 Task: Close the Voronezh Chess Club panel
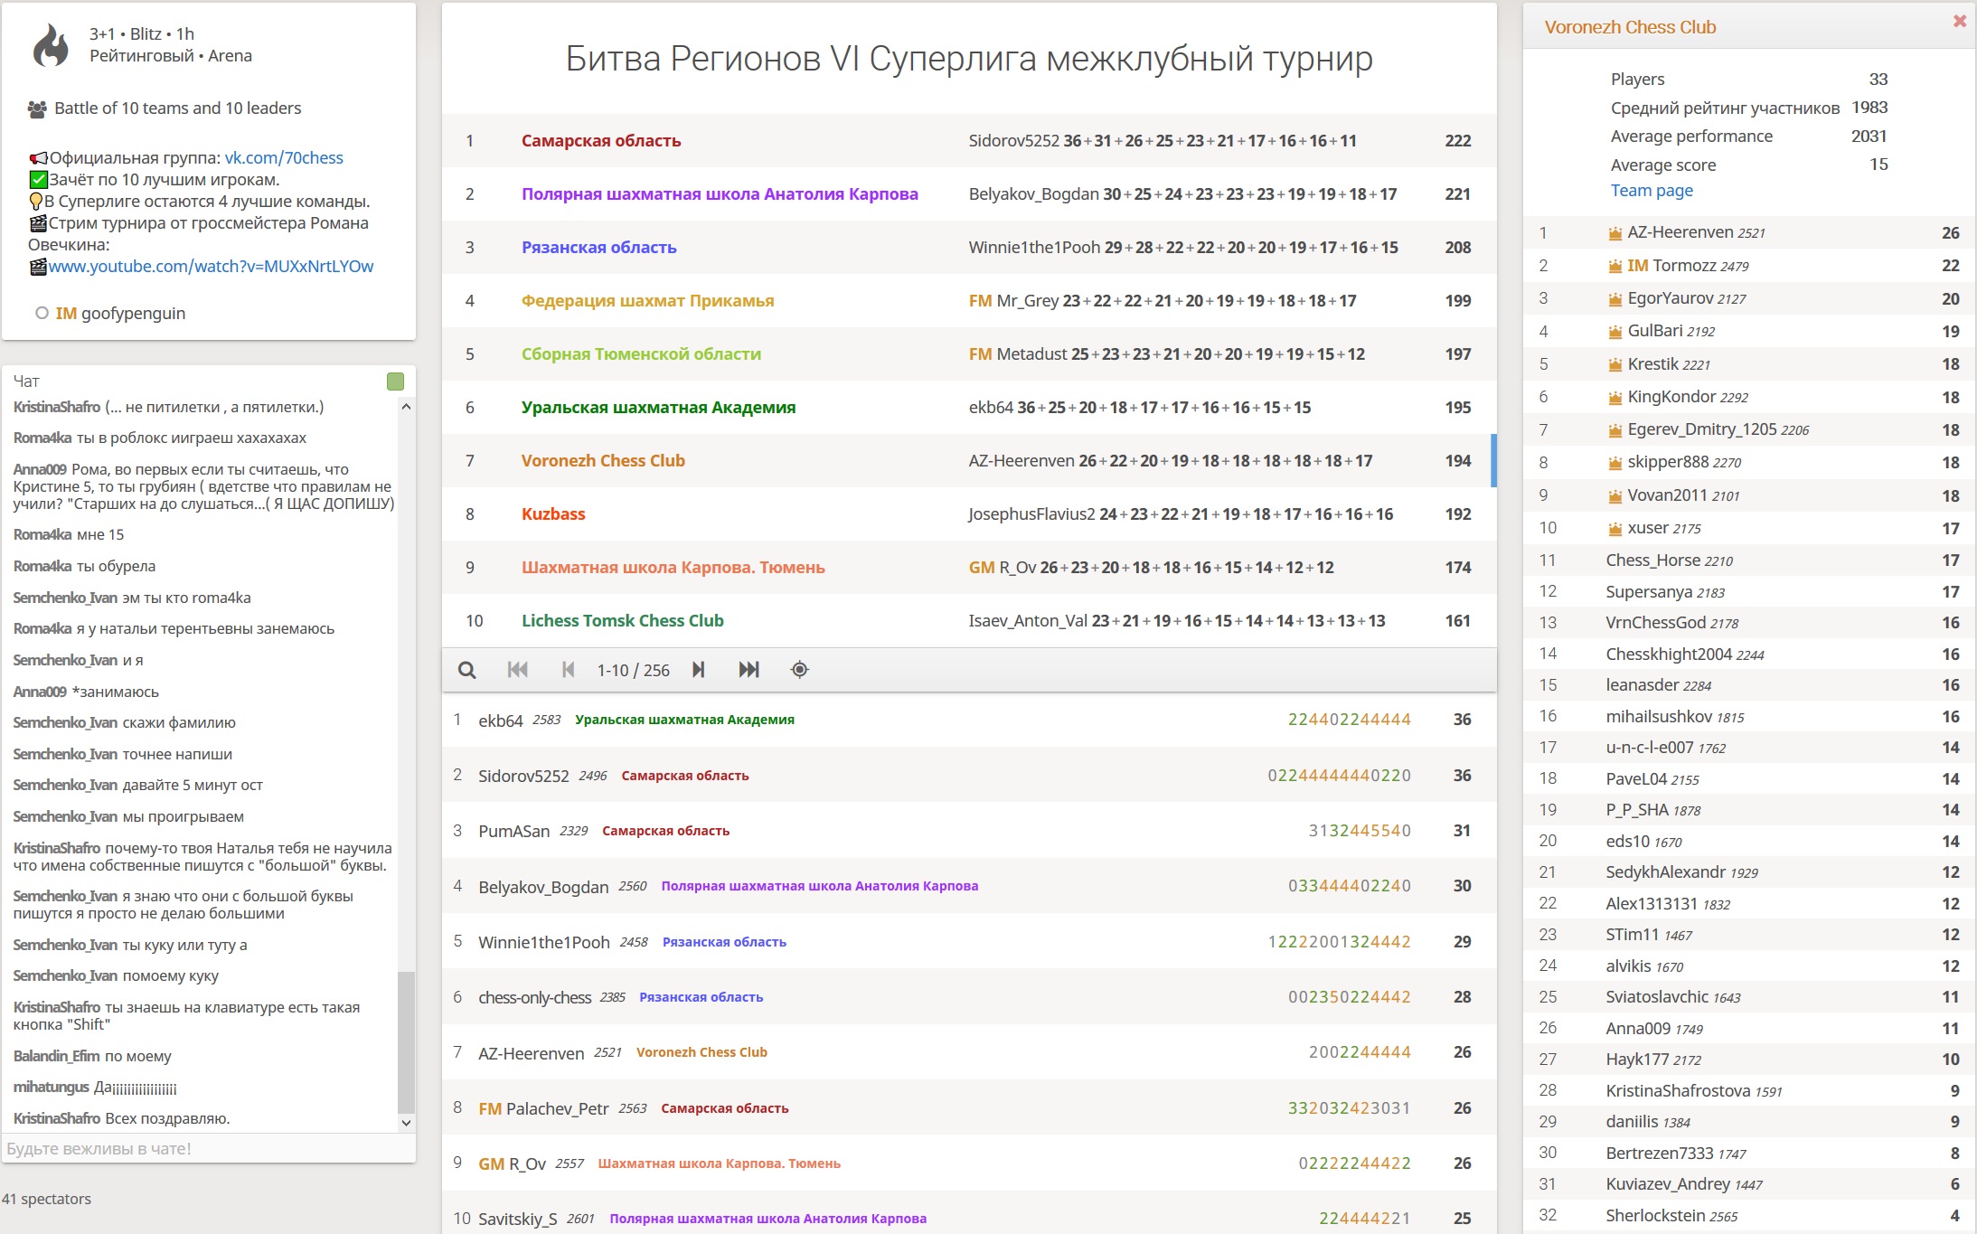pyautogui.click(x=1959, y=21)
